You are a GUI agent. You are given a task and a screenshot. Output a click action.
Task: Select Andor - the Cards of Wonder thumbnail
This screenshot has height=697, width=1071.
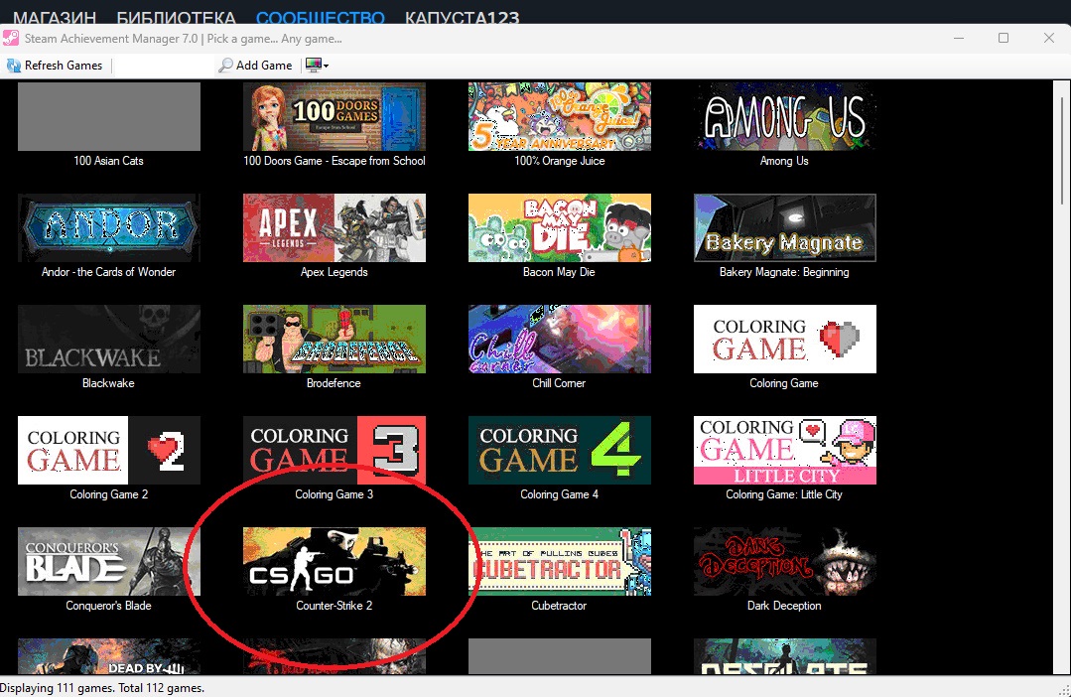[x=109, y=228]
